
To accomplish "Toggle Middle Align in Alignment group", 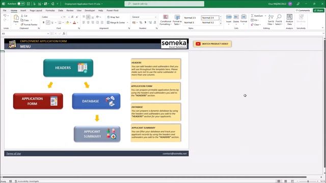I will 88,17.
